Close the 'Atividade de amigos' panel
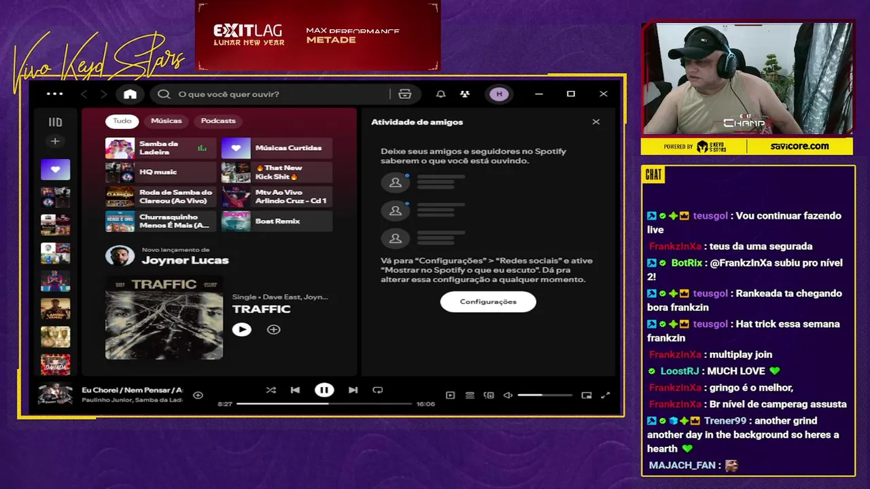Screen dimensions: 870x489 coord(596,122)
